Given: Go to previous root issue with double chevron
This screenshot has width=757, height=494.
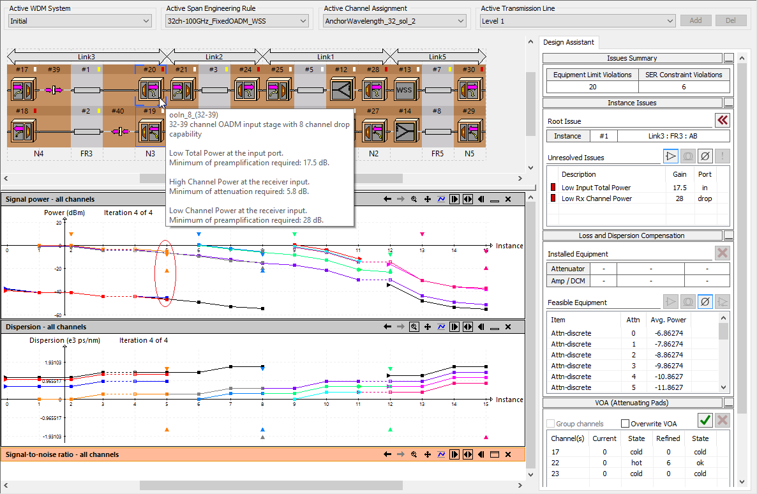Looking at the screenshot, I should tap(723, 120).
